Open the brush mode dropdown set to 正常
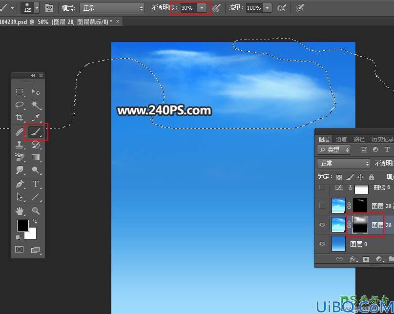The image size is (394, 314). pyautogui.click(x=112, y=8)
